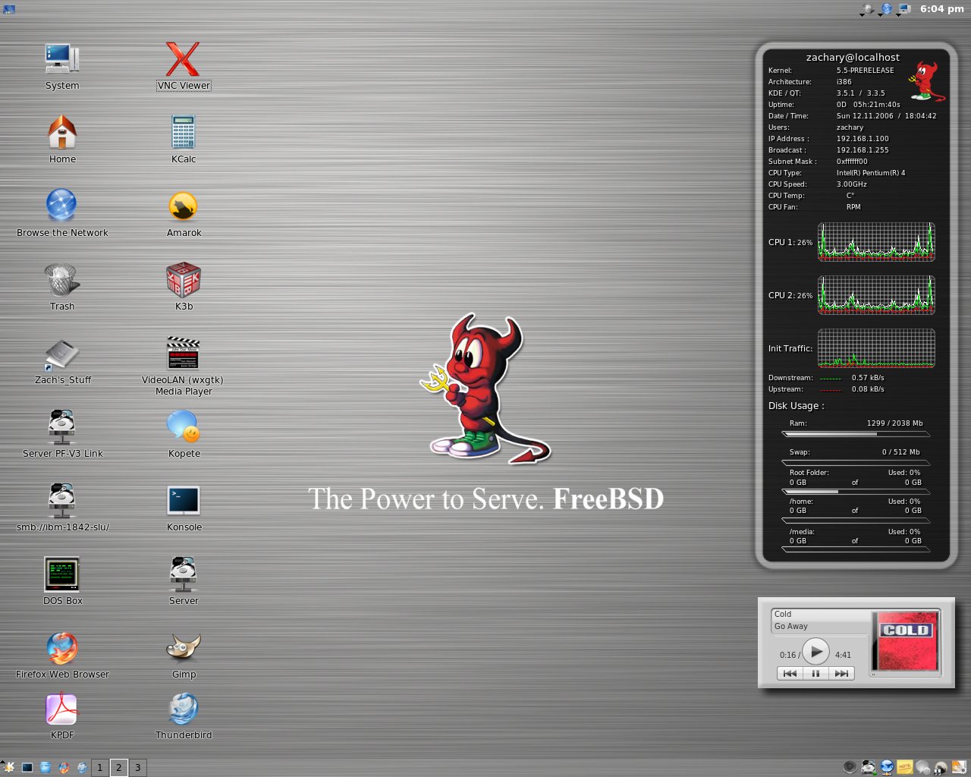The image size is (971, 777).
Task: Click the drive-with-green-light tray icon
Action: [x=869, y=767]
